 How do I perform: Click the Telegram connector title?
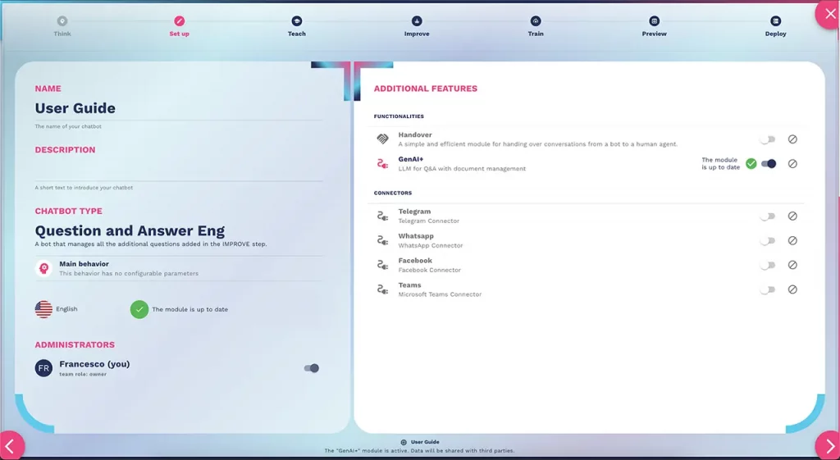pyautogui.click(x=414, y=212)
